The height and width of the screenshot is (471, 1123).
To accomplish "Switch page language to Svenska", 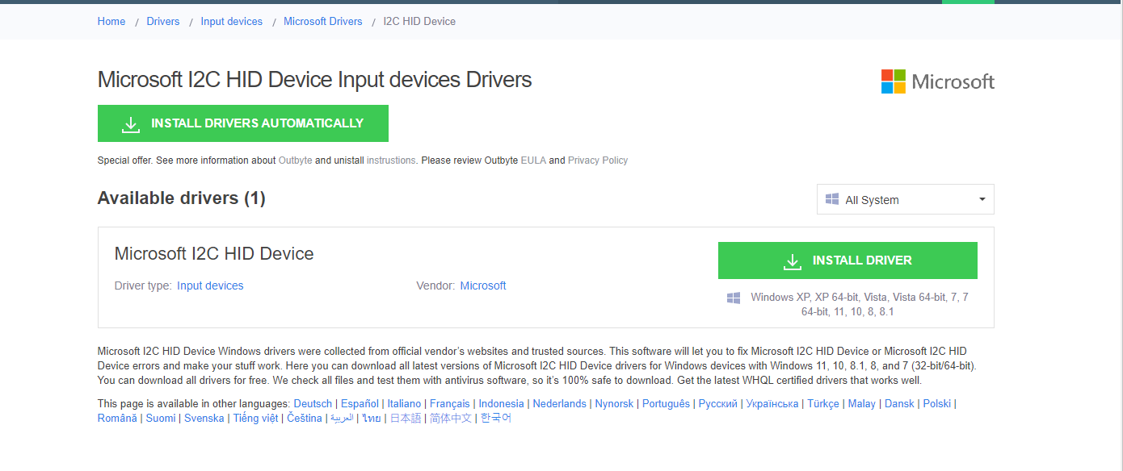I will click(204, 418).
